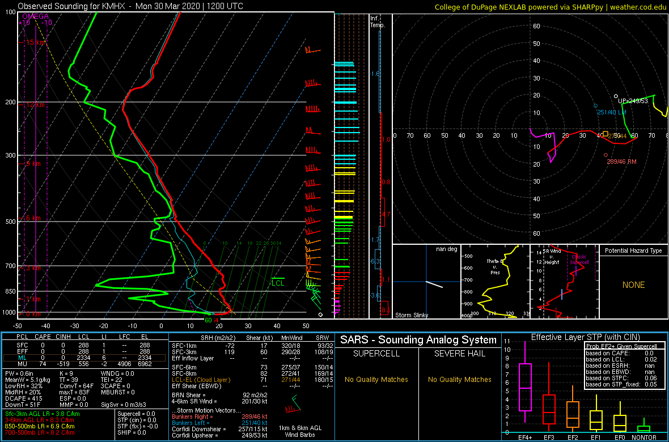Select the MU parcel row

point(86,364)
